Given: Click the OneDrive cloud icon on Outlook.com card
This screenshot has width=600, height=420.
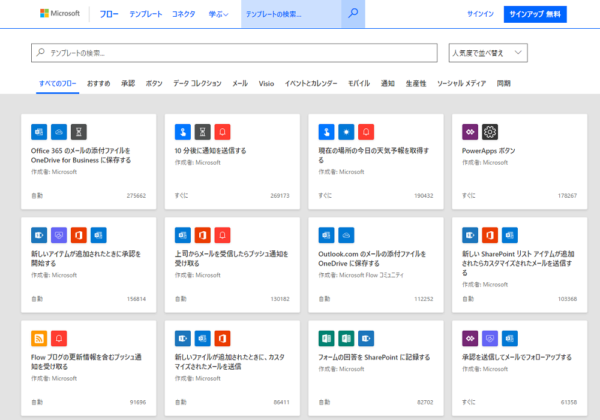Looking at the screenshot, I should tap(346, 235).
